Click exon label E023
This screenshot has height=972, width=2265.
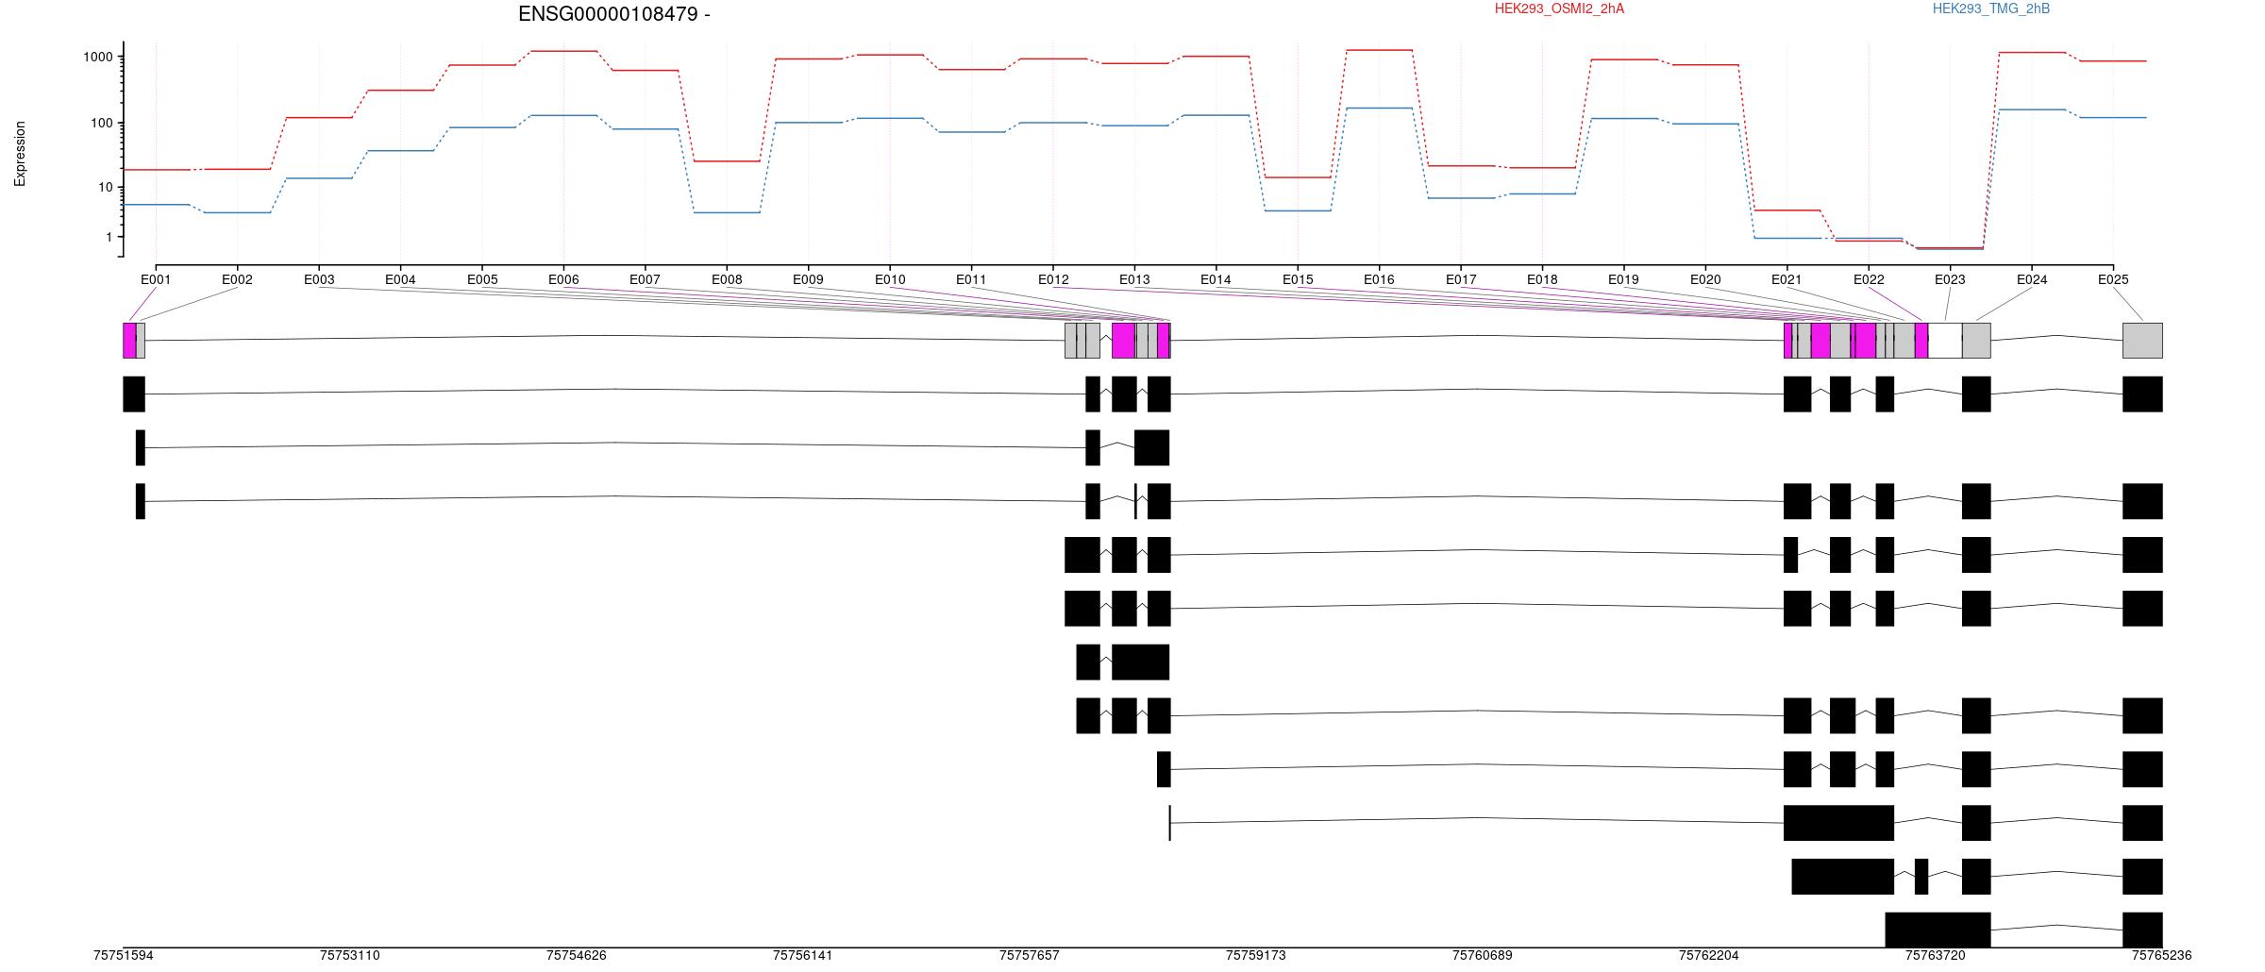coord(1950,279)
